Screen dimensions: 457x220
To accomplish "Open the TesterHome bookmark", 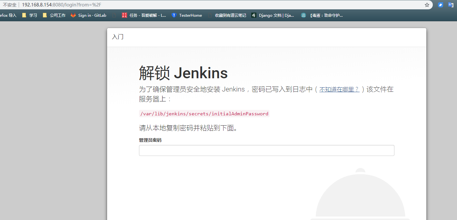I will point(187,15).
